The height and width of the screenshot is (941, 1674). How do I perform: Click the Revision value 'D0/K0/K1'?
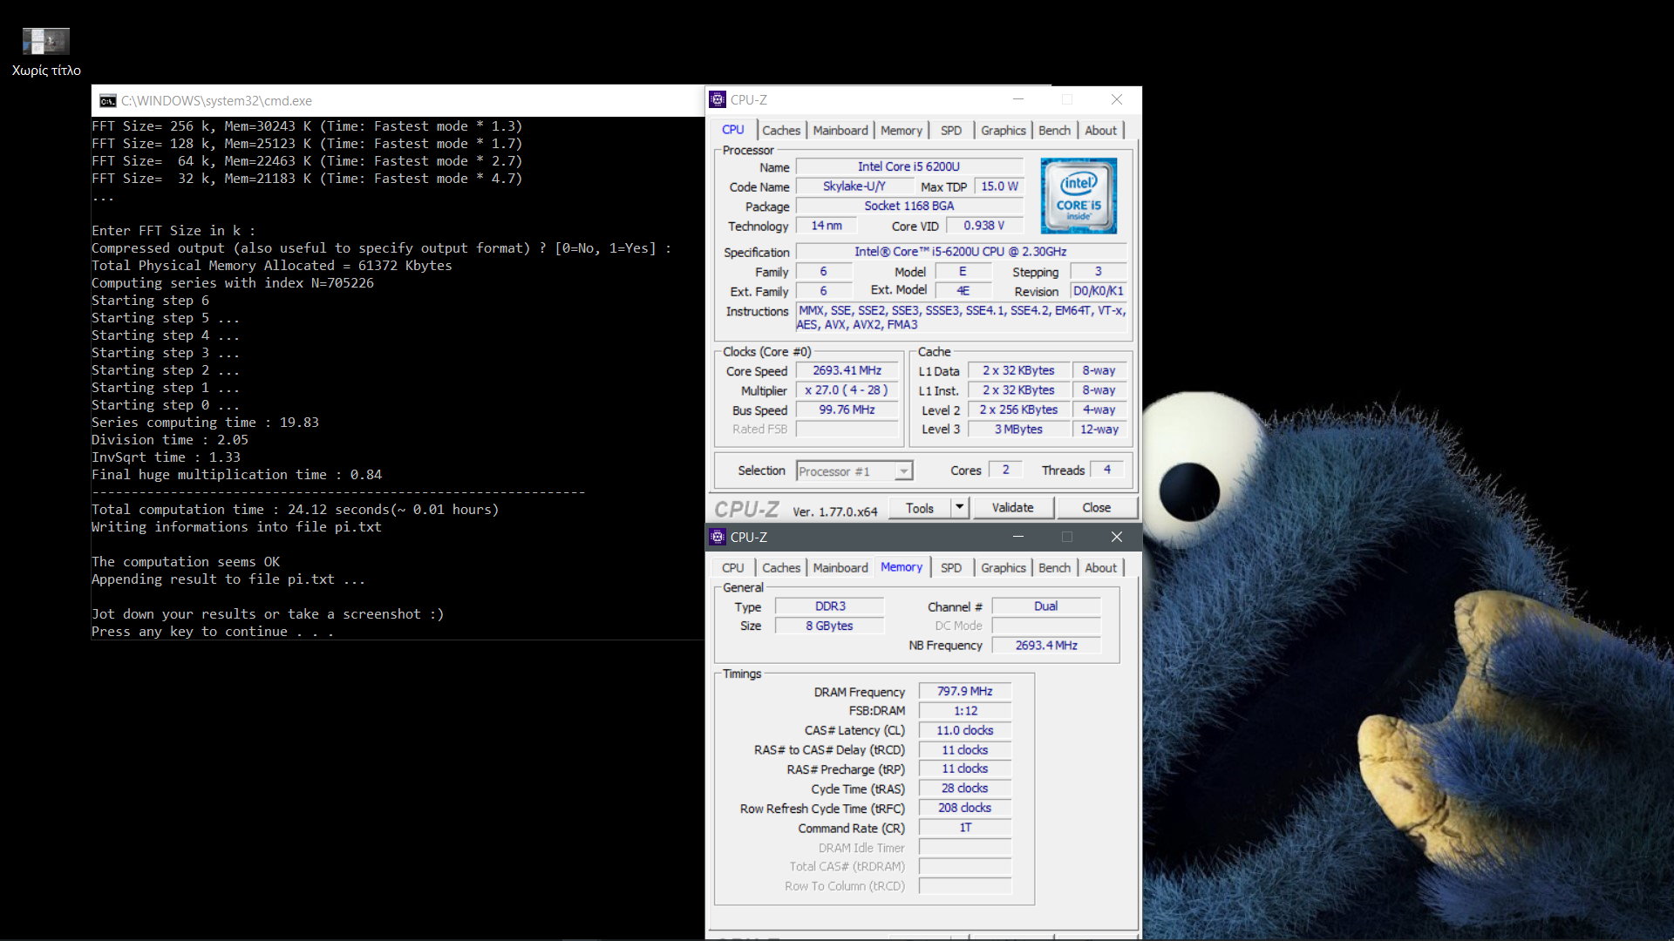(x=1099, y=291)
